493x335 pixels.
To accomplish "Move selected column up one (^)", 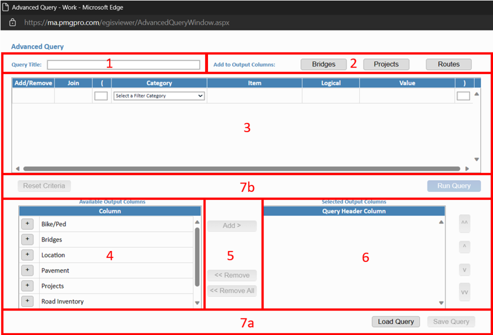I will tap(464, 246).
